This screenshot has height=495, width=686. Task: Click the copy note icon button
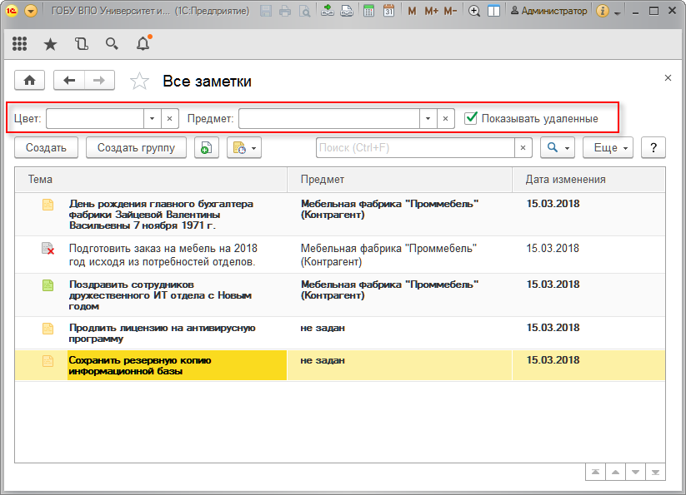(207, 147)
